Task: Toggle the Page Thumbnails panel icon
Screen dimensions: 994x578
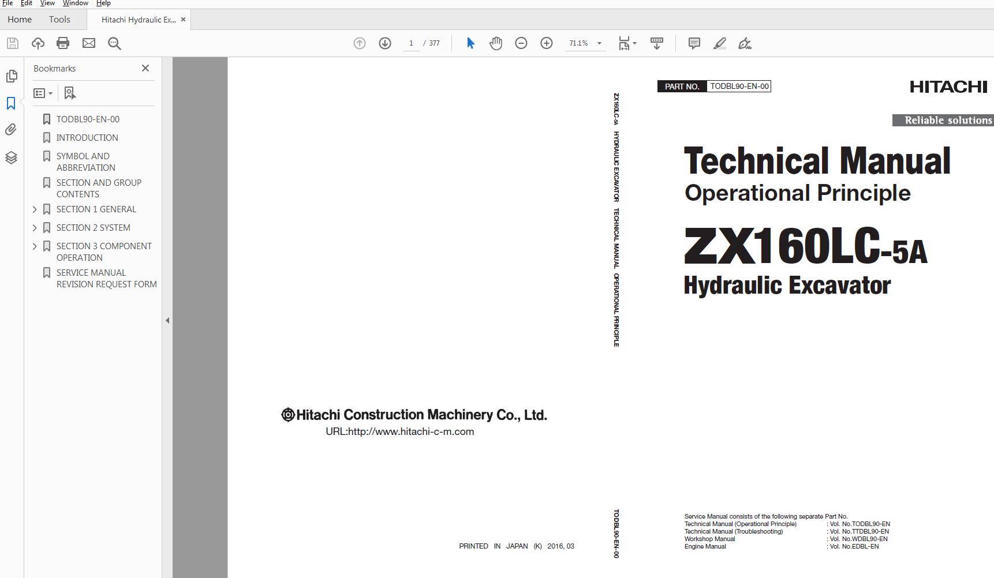Action: coord(11,76)
